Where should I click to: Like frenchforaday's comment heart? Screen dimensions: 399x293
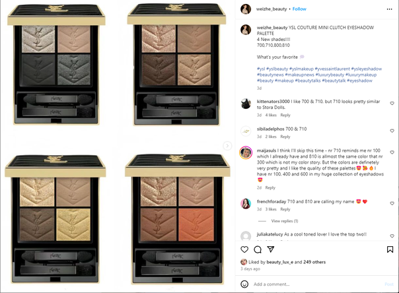click(x=392, y=203)
